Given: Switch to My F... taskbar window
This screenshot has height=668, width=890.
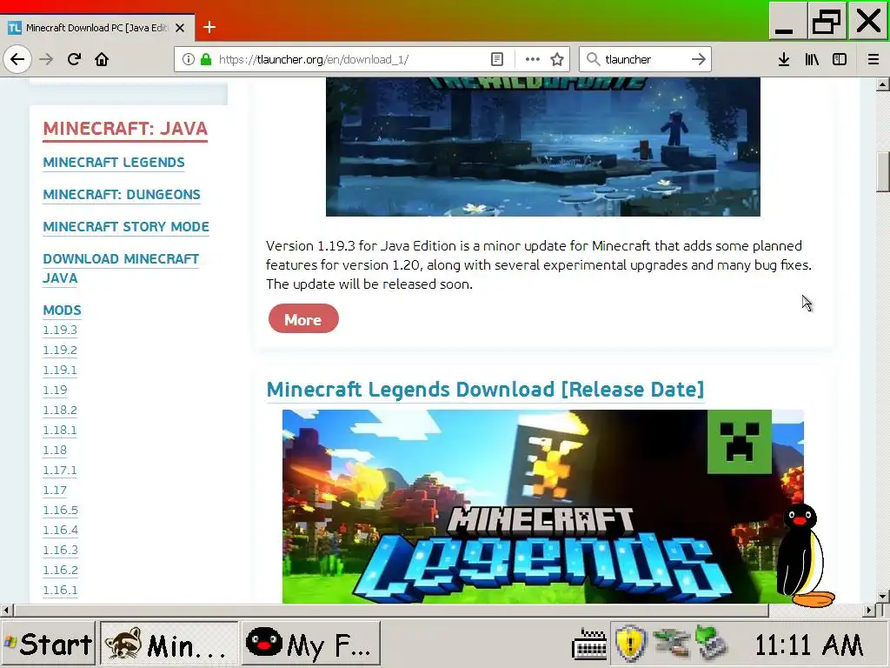Looking at the screenshot, I should [x=310, y=644].
